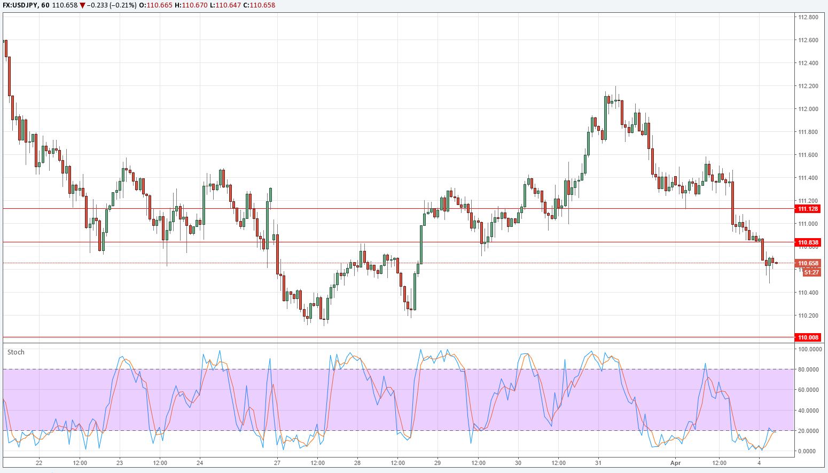Click 112.800 on the price axis

(808, 17)
